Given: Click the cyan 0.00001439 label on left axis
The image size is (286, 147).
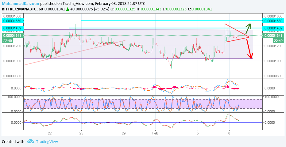Looking at the screenshot, I should [x=13, y=28].
